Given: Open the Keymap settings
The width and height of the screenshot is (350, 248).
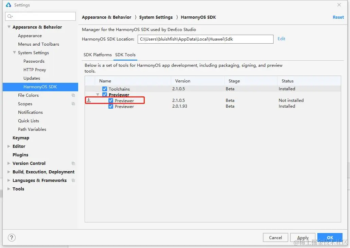Looking at the screenshot, I should [x=21, y=138].
